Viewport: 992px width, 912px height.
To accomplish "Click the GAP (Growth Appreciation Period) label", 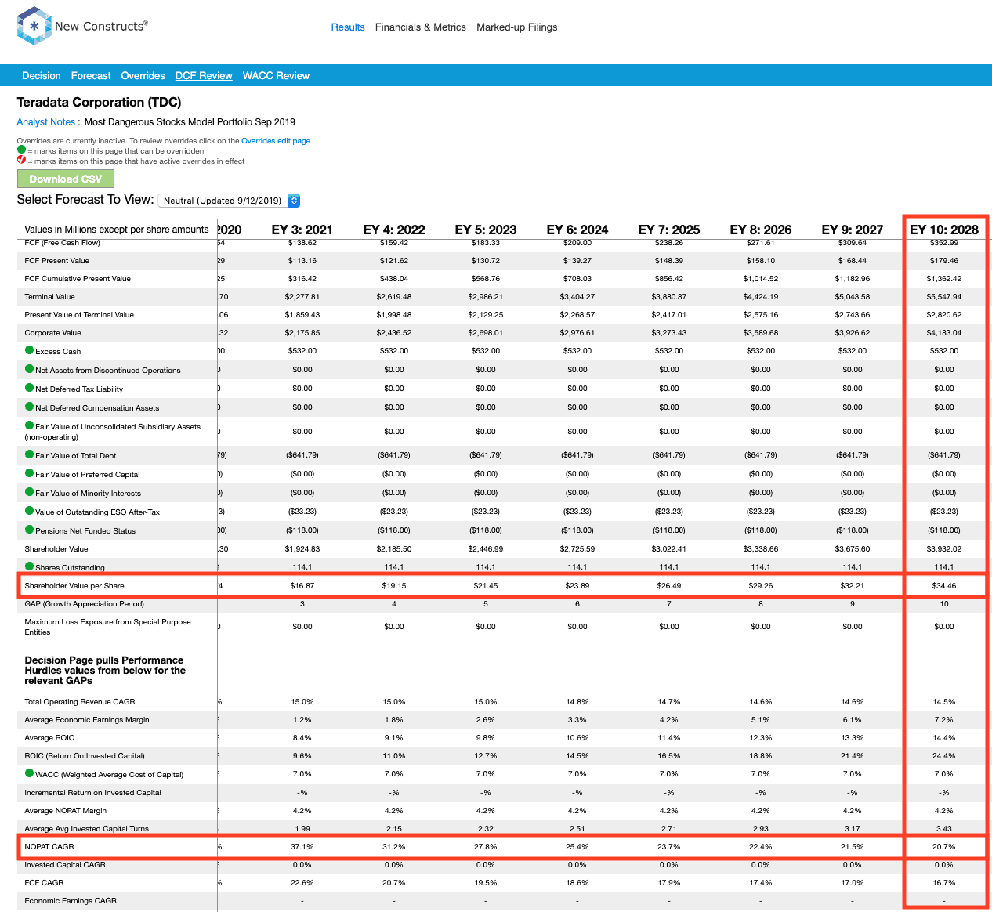I will (85, 604).
